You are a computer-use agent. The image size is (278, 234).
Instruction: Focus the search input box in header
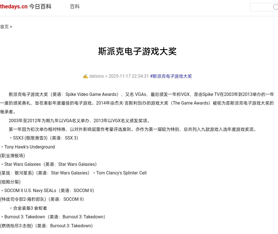tap(264, 7)
